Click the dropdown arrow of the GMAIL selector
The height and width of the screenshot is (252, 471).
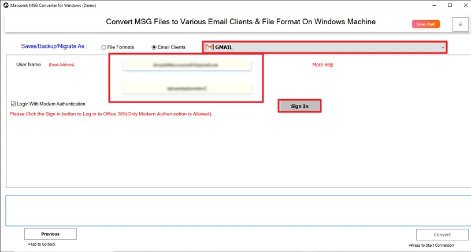(443, 47)
